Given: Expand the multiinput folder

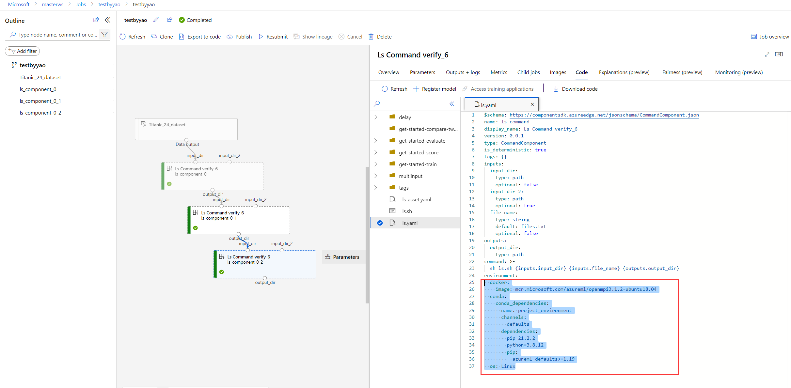Looking at the screenshot, I should click(x=376, y=176).
